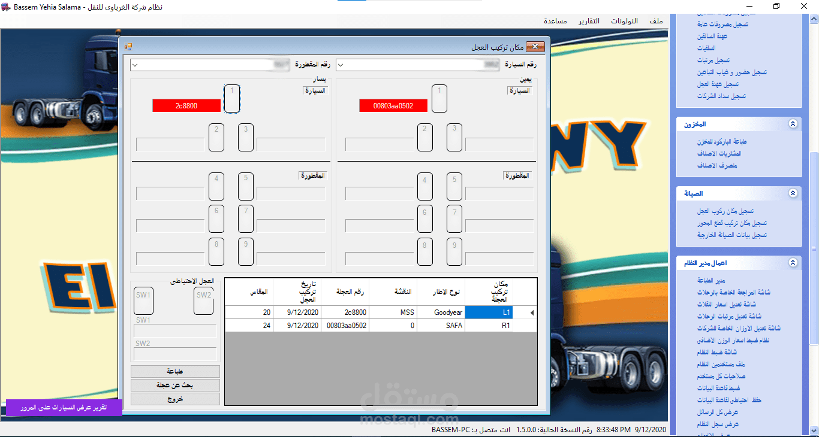Open the ملف menu
Viewport: 819px width, 437px height.
[656, 20]
